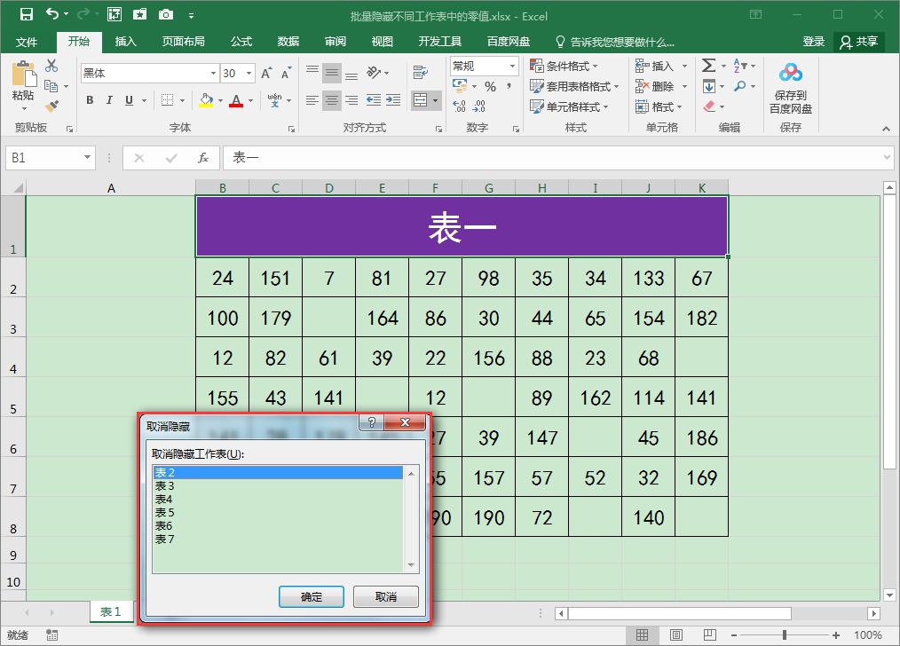The height and width of the screenshot is (646, 900).
Task: Switch to the 插入 ribbon tab
Action: [126, 41]
